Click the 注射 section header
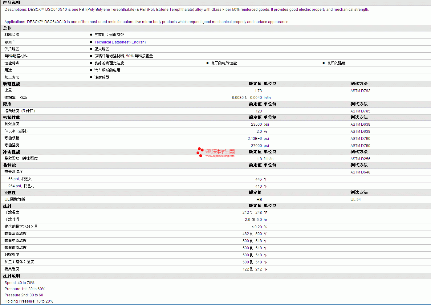The image size is (431, 305). click(x=7, y=206)
